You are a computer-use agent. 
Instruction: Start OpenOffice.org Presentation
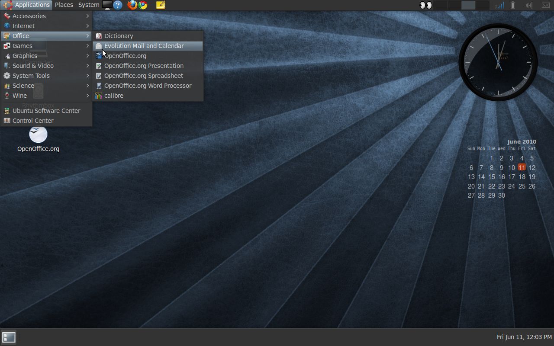coord(148,66)
